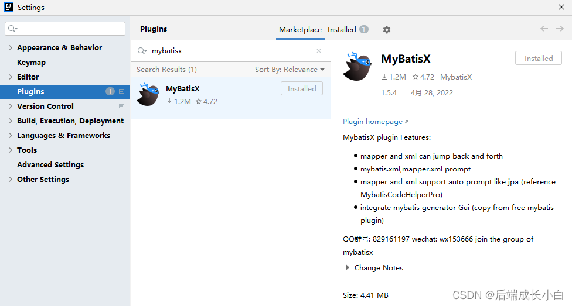Expand Languages & Frameworks node
The height and width of the screenshot is (306, 572).
11,136
